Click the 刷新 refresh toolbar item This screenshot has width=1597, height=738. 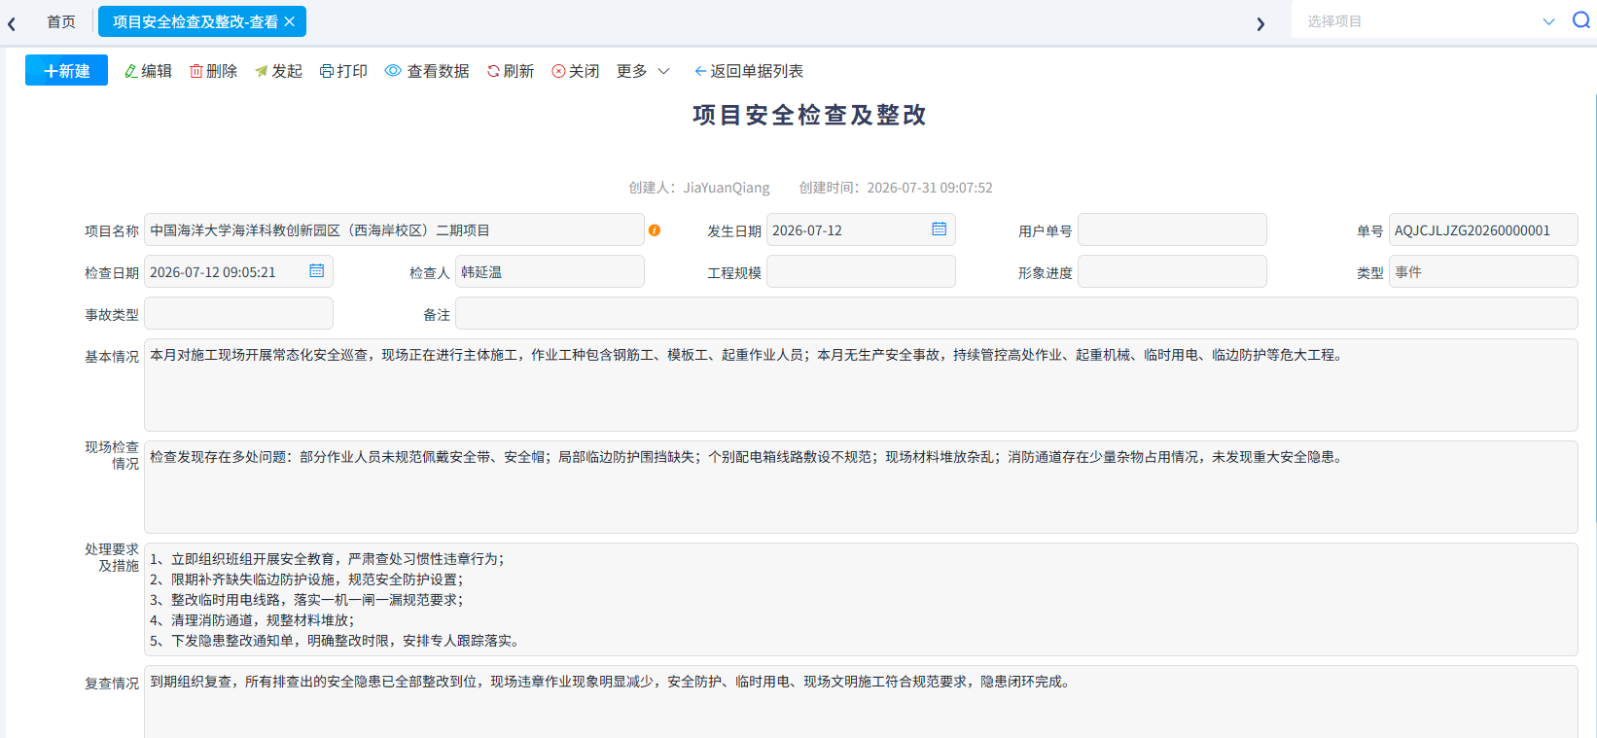511,71
